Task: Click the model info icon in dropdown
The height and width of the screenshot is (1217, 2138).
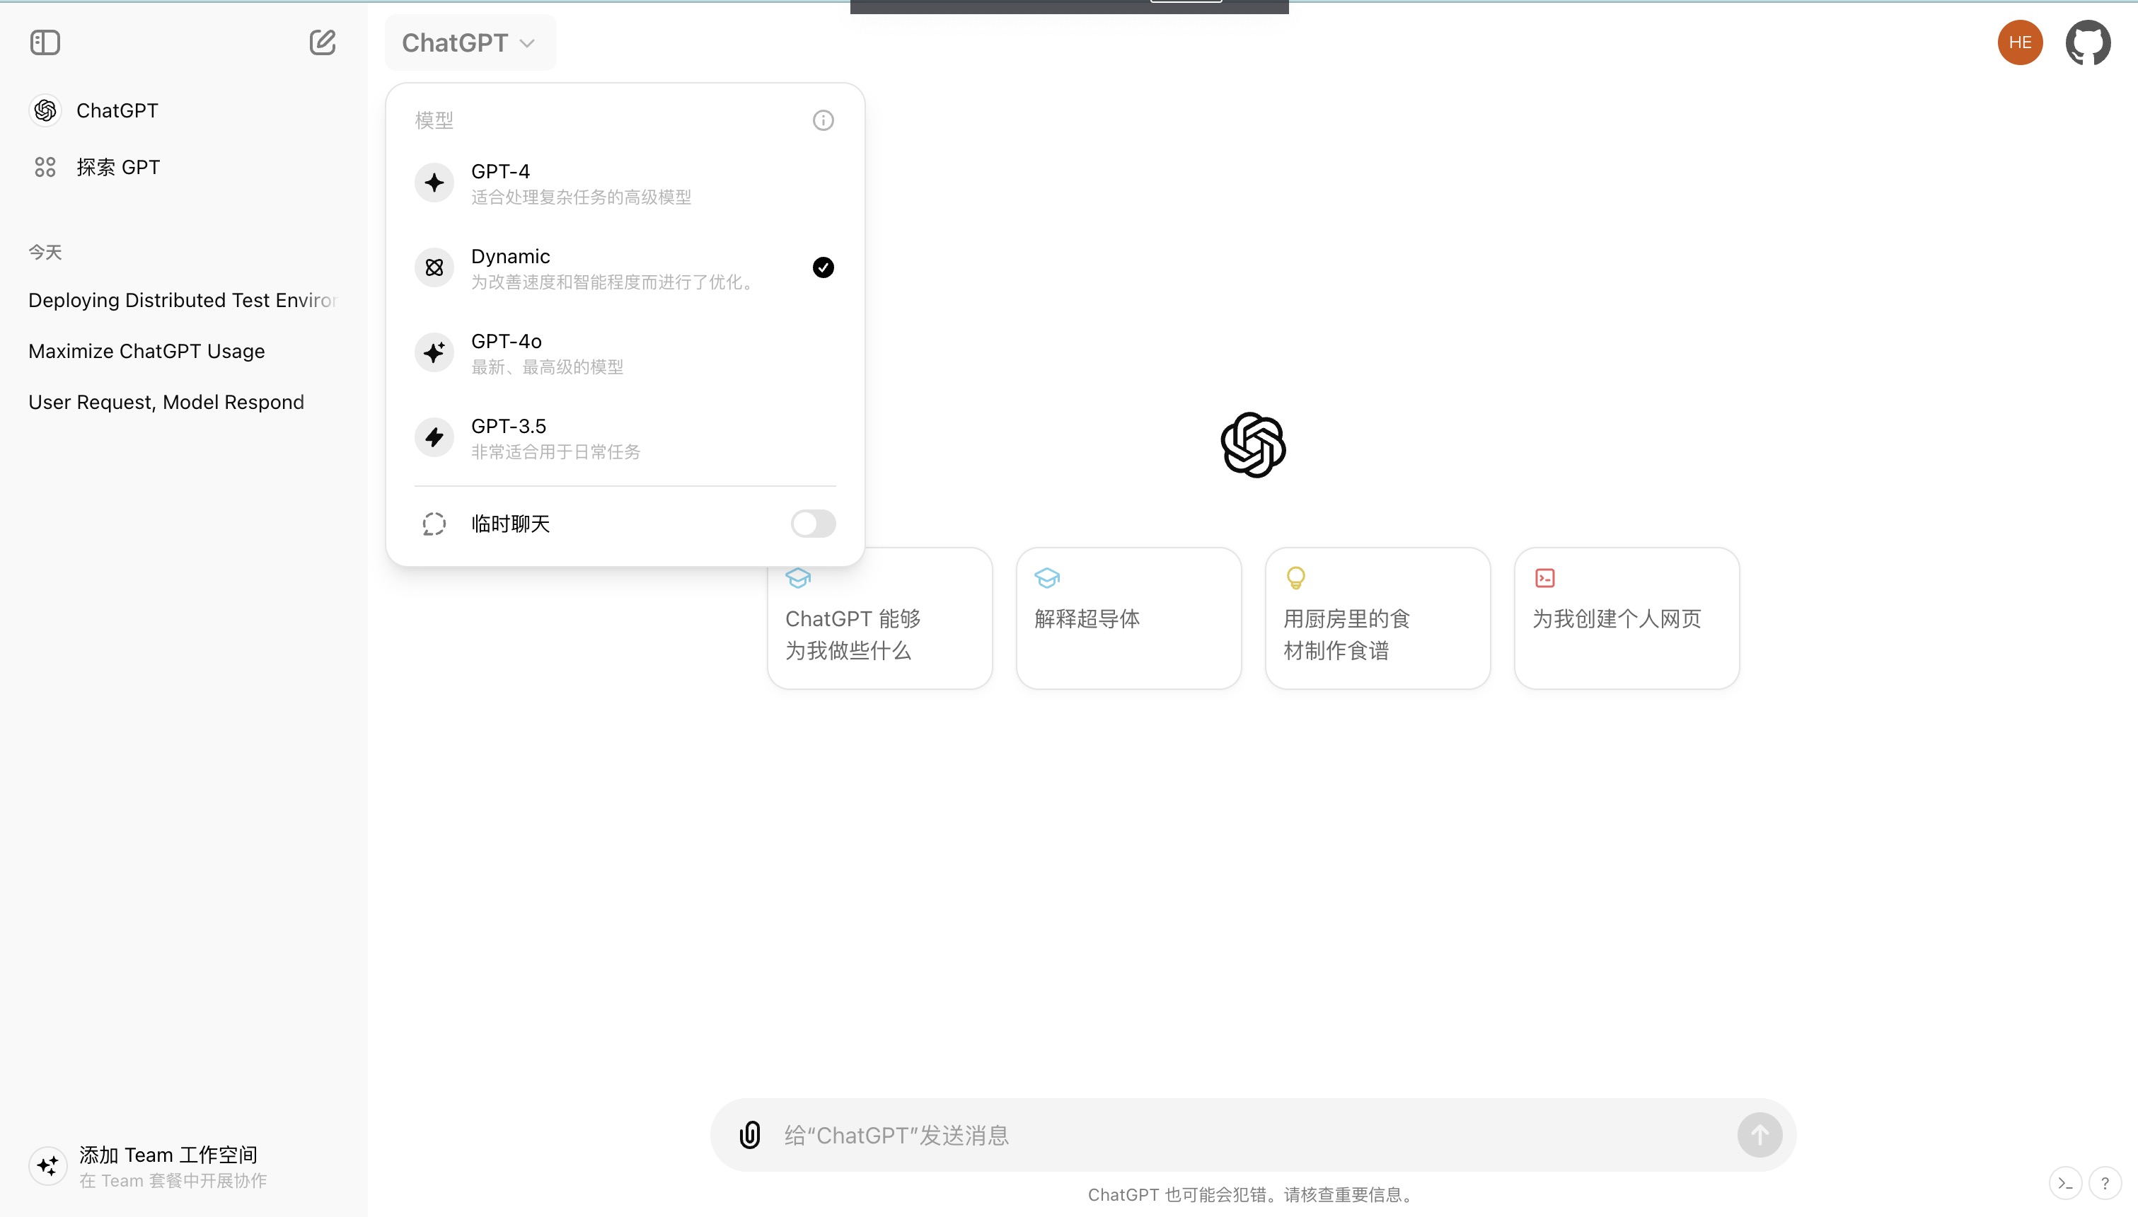Action: pos(823,120)
